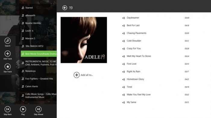Click the speaker icon beside Melt My Heart To Stone
This screenshot has height=118, width=211.
click(x=124, y=56)
